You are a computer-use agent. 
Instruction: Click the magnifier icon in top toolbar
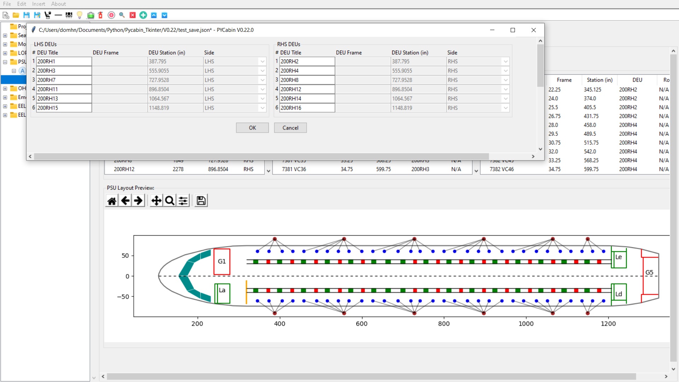click(x=122, y=15)
